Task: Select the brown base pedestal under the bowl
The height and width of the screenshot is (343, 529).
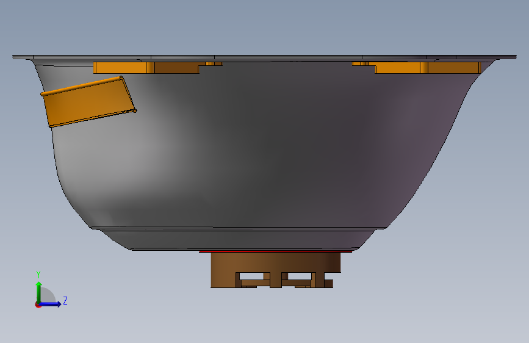Action: [275, 270]
